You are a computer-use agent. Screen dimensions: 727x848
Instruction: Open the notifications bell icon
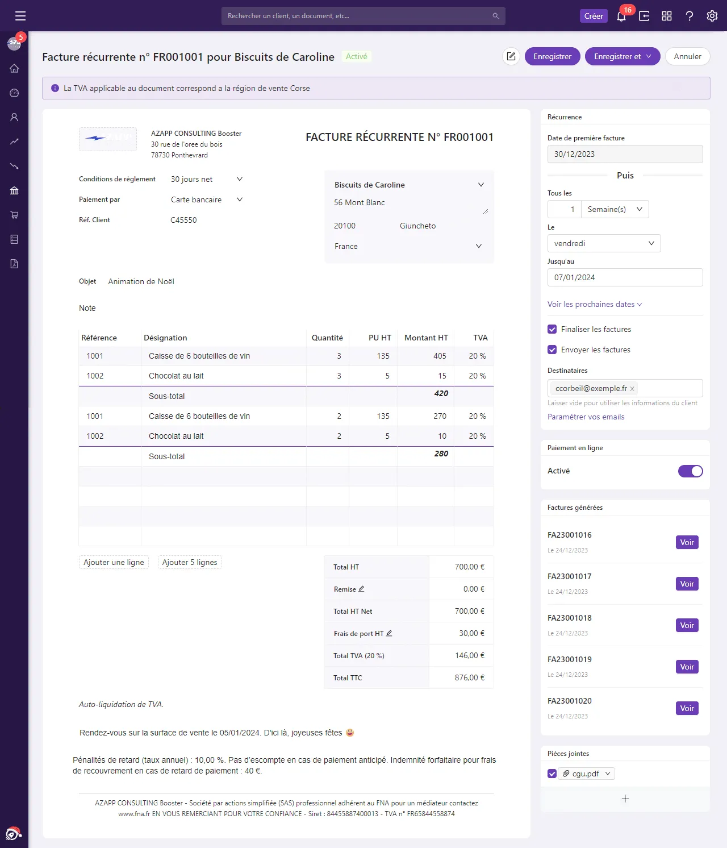621,16
